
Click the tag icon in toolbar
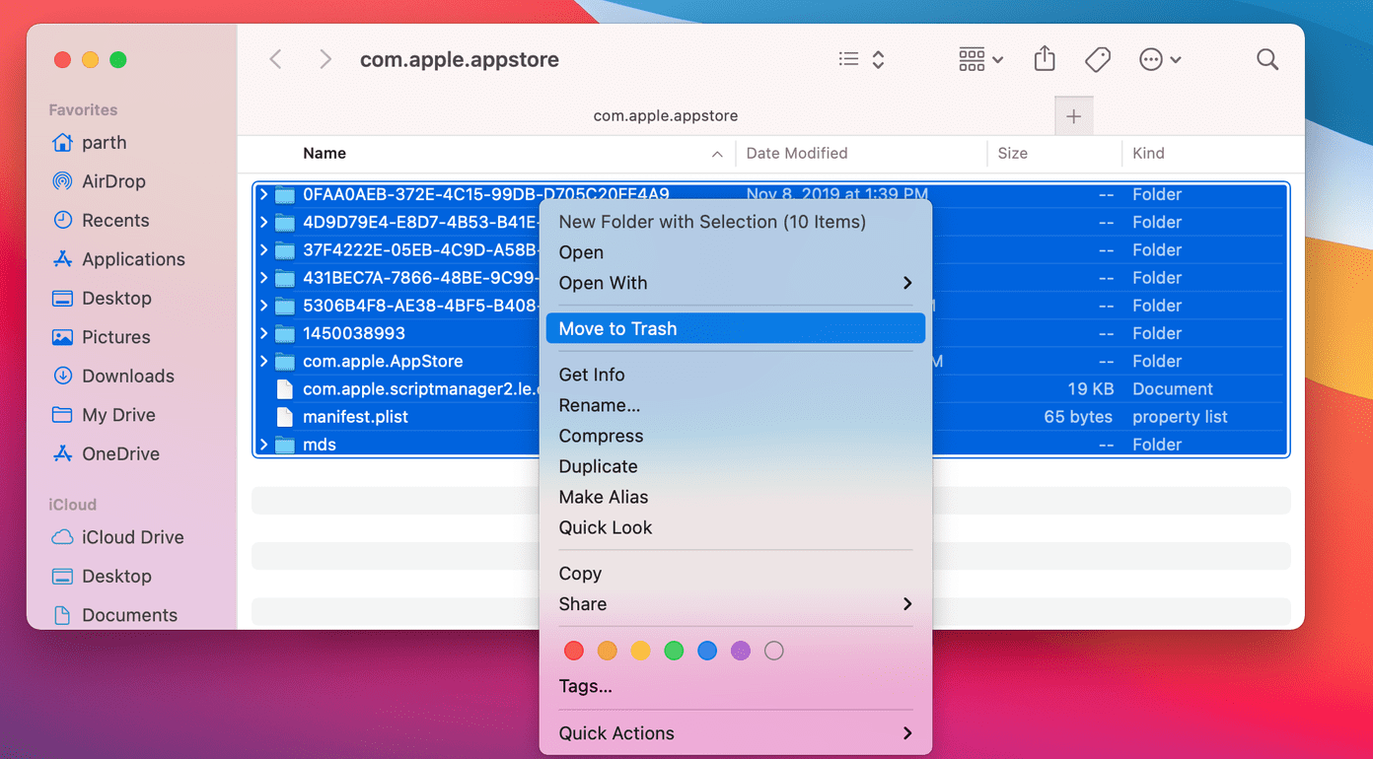coord(1098,59)
